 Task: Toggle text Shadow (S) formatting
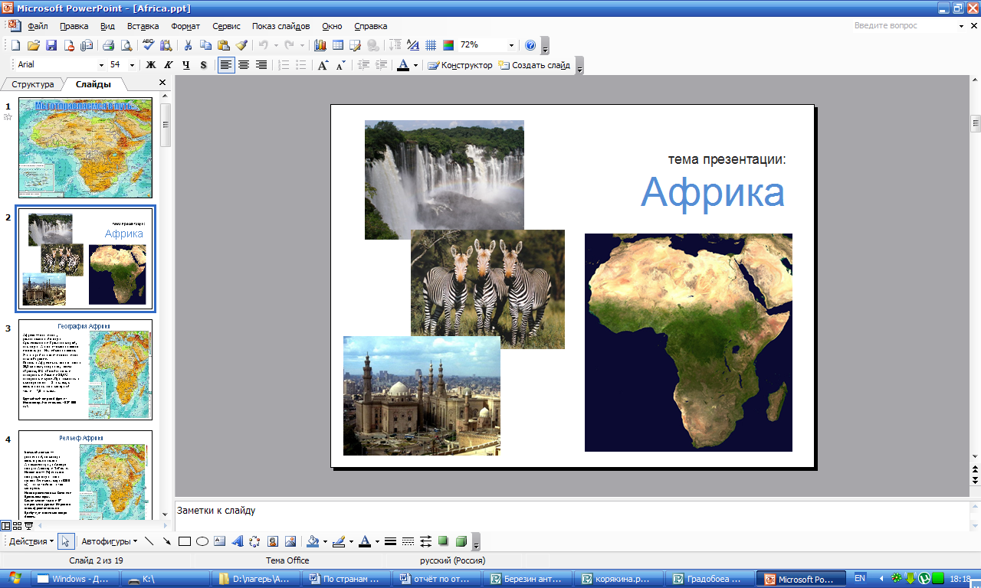204,65
